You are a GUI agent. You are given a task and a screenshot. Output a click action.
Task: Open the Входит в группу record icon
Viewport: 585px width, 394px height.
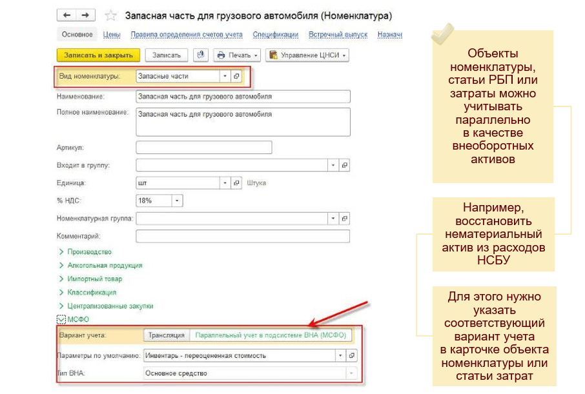pyautogui.click(x=344, y=165)
